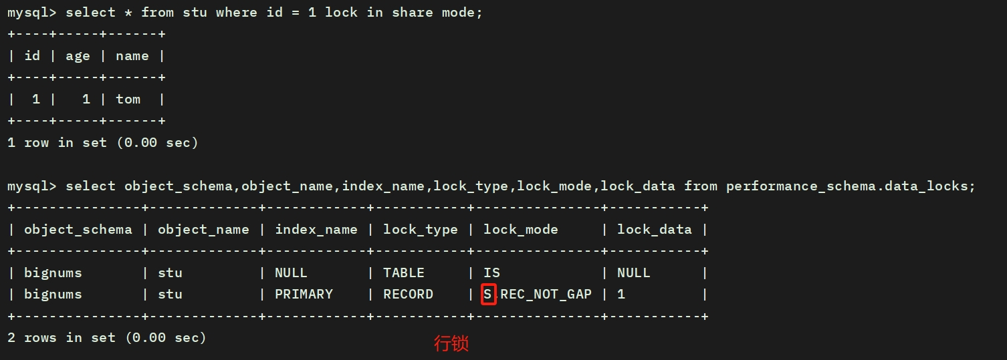Click the first mysql> prompt

click(x=32, y=13)
